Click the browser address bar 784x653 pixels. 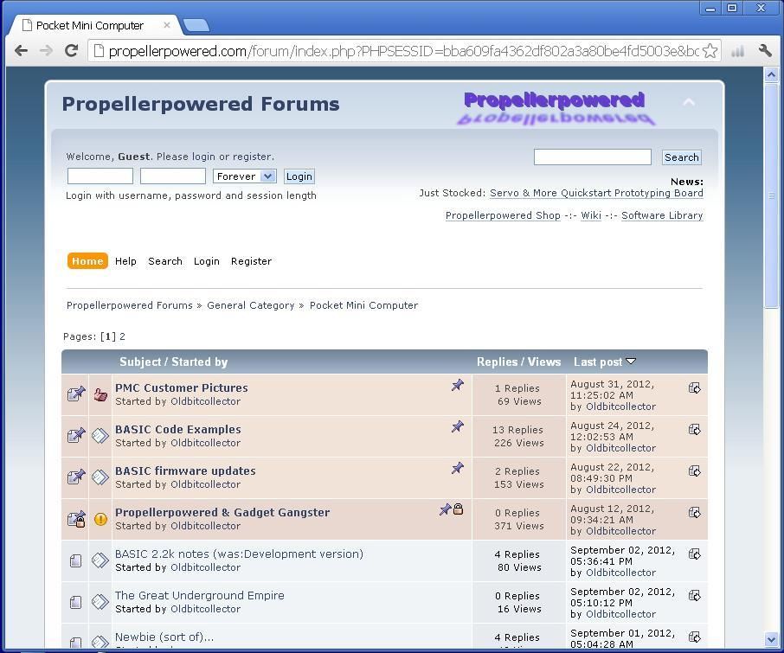pyautogui.click(x=404, y=51)
